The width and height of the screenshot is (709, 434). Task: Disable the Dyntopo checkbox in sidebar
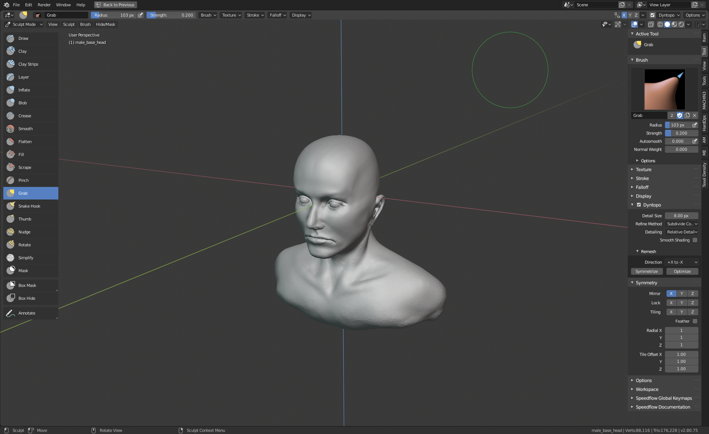point(639,205)
